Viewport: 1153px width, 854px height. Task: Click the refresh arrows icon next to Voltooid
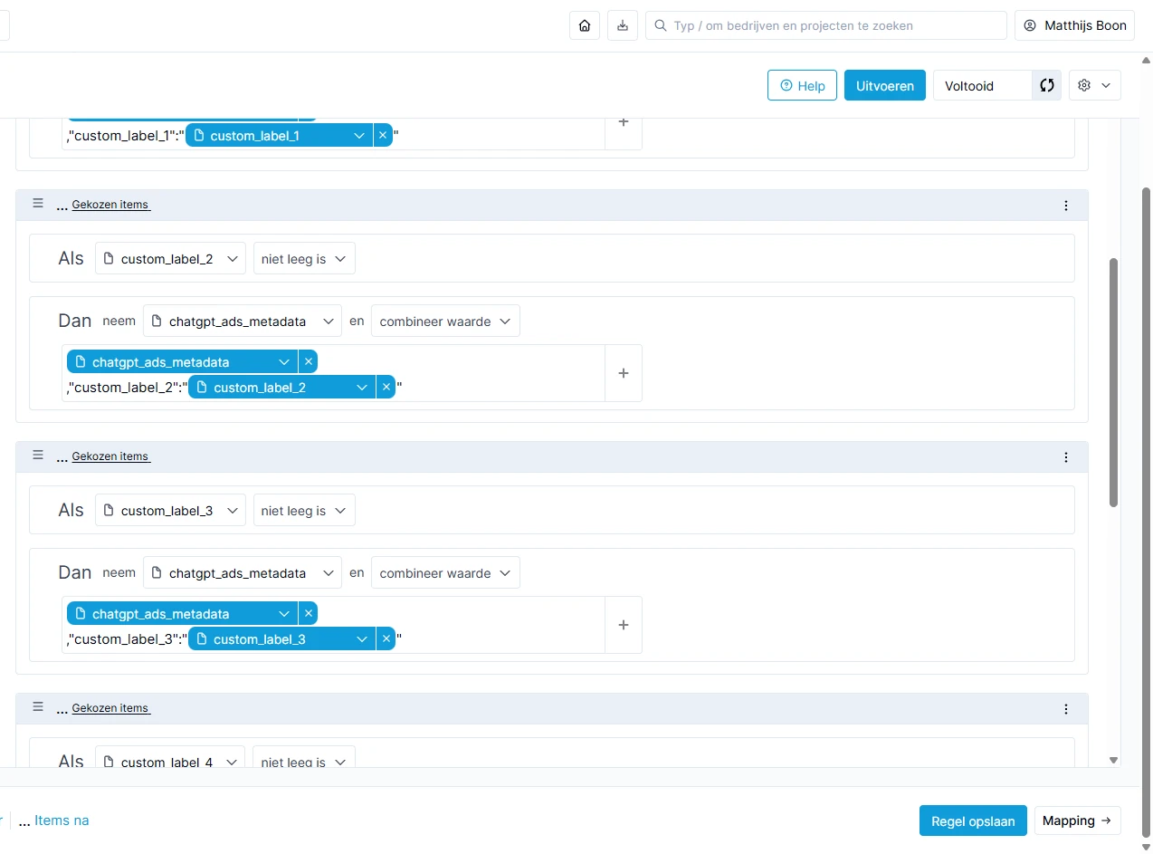click(x=1047, y=85)
